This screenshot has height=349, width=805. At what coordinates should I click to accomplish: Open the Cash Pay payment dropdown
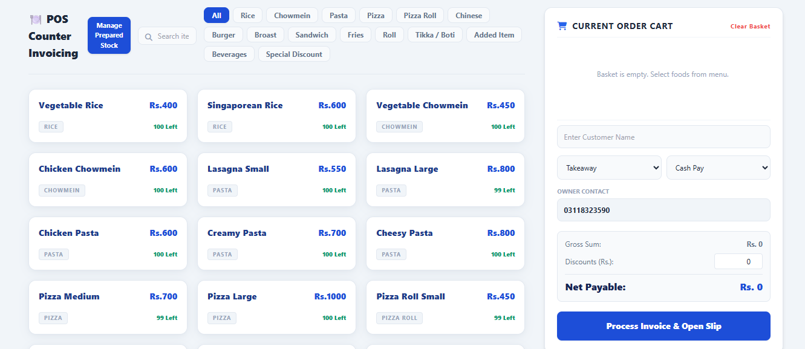coord(719,168)
